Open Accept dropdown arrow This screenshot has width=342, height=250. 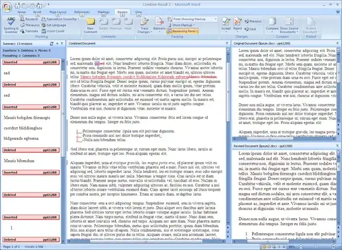[226, 32]
